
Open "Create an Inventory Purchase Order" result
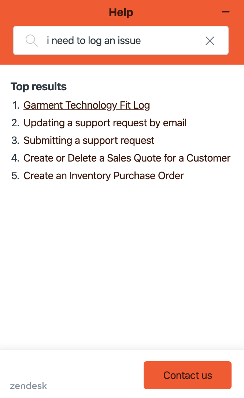coord(103,176)
